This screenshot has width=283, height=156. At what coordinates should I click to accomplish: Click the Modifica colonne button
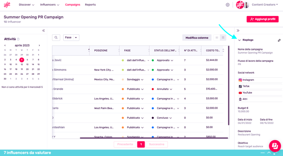(x=197, y=38)
